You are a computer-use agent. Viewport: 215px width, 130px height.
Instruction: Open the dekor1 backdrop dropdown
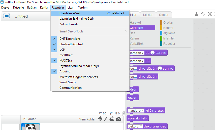point(141,126)
